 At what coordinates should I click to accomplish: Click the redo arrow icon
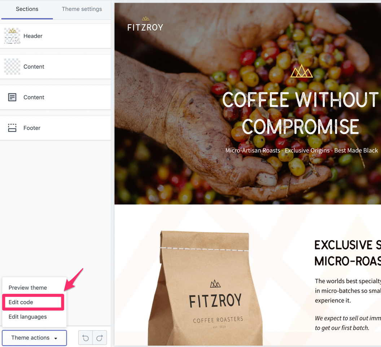[100, 338]
